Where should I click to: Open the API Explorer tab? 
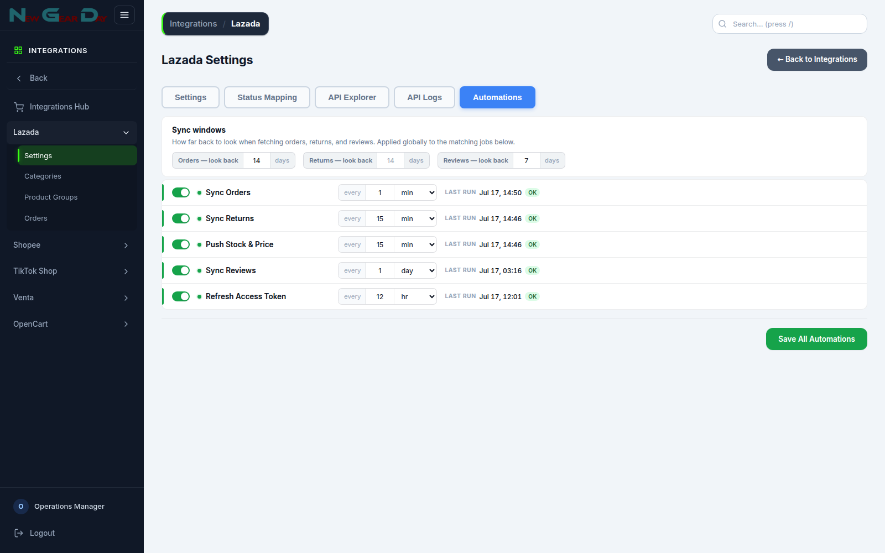pos(352,97)
